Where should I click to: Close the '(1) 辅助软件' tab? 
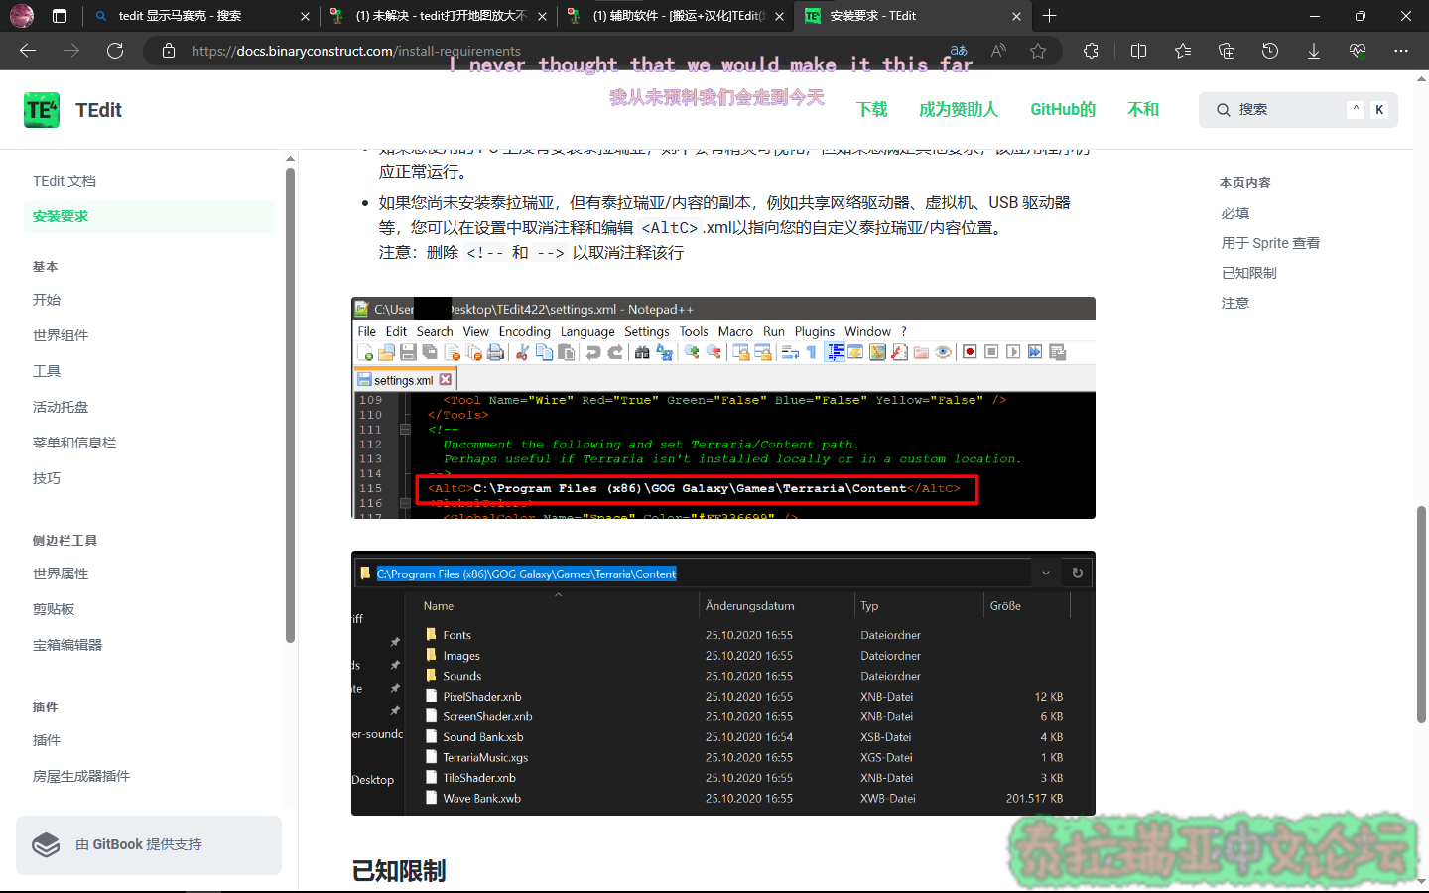(x=779, y=16)
